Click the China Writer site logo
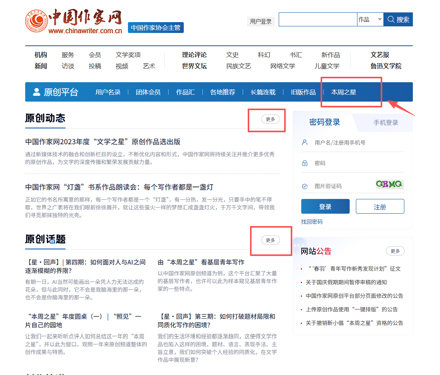 pos(74,21)
